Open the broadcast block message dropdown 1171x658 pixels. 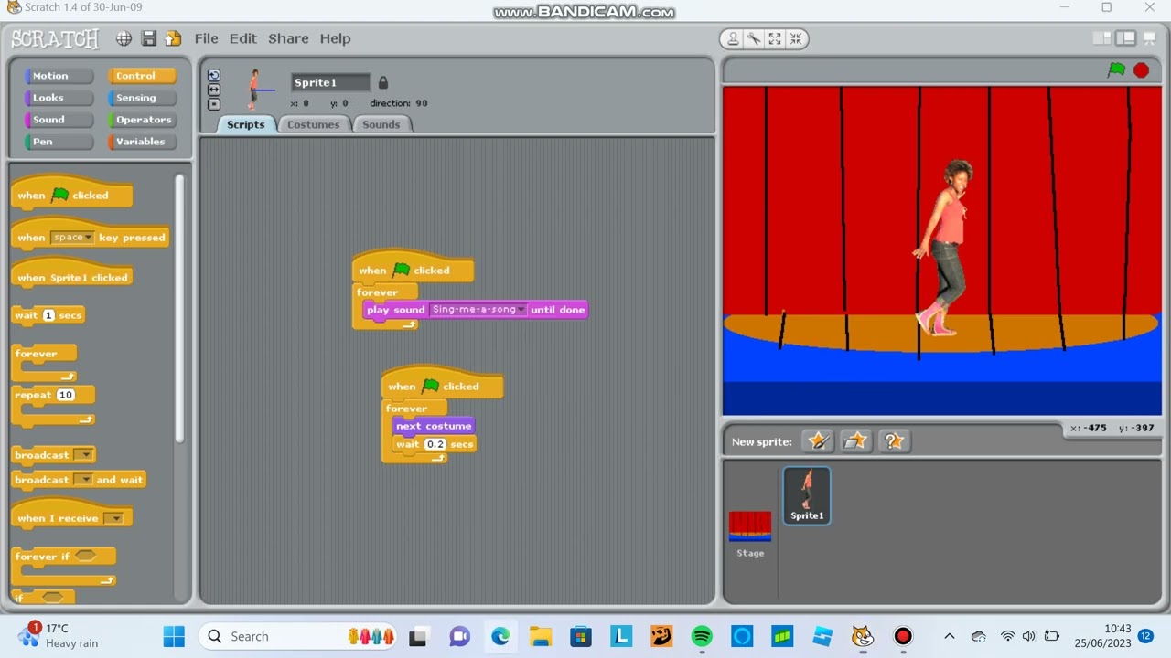[83, 455]
